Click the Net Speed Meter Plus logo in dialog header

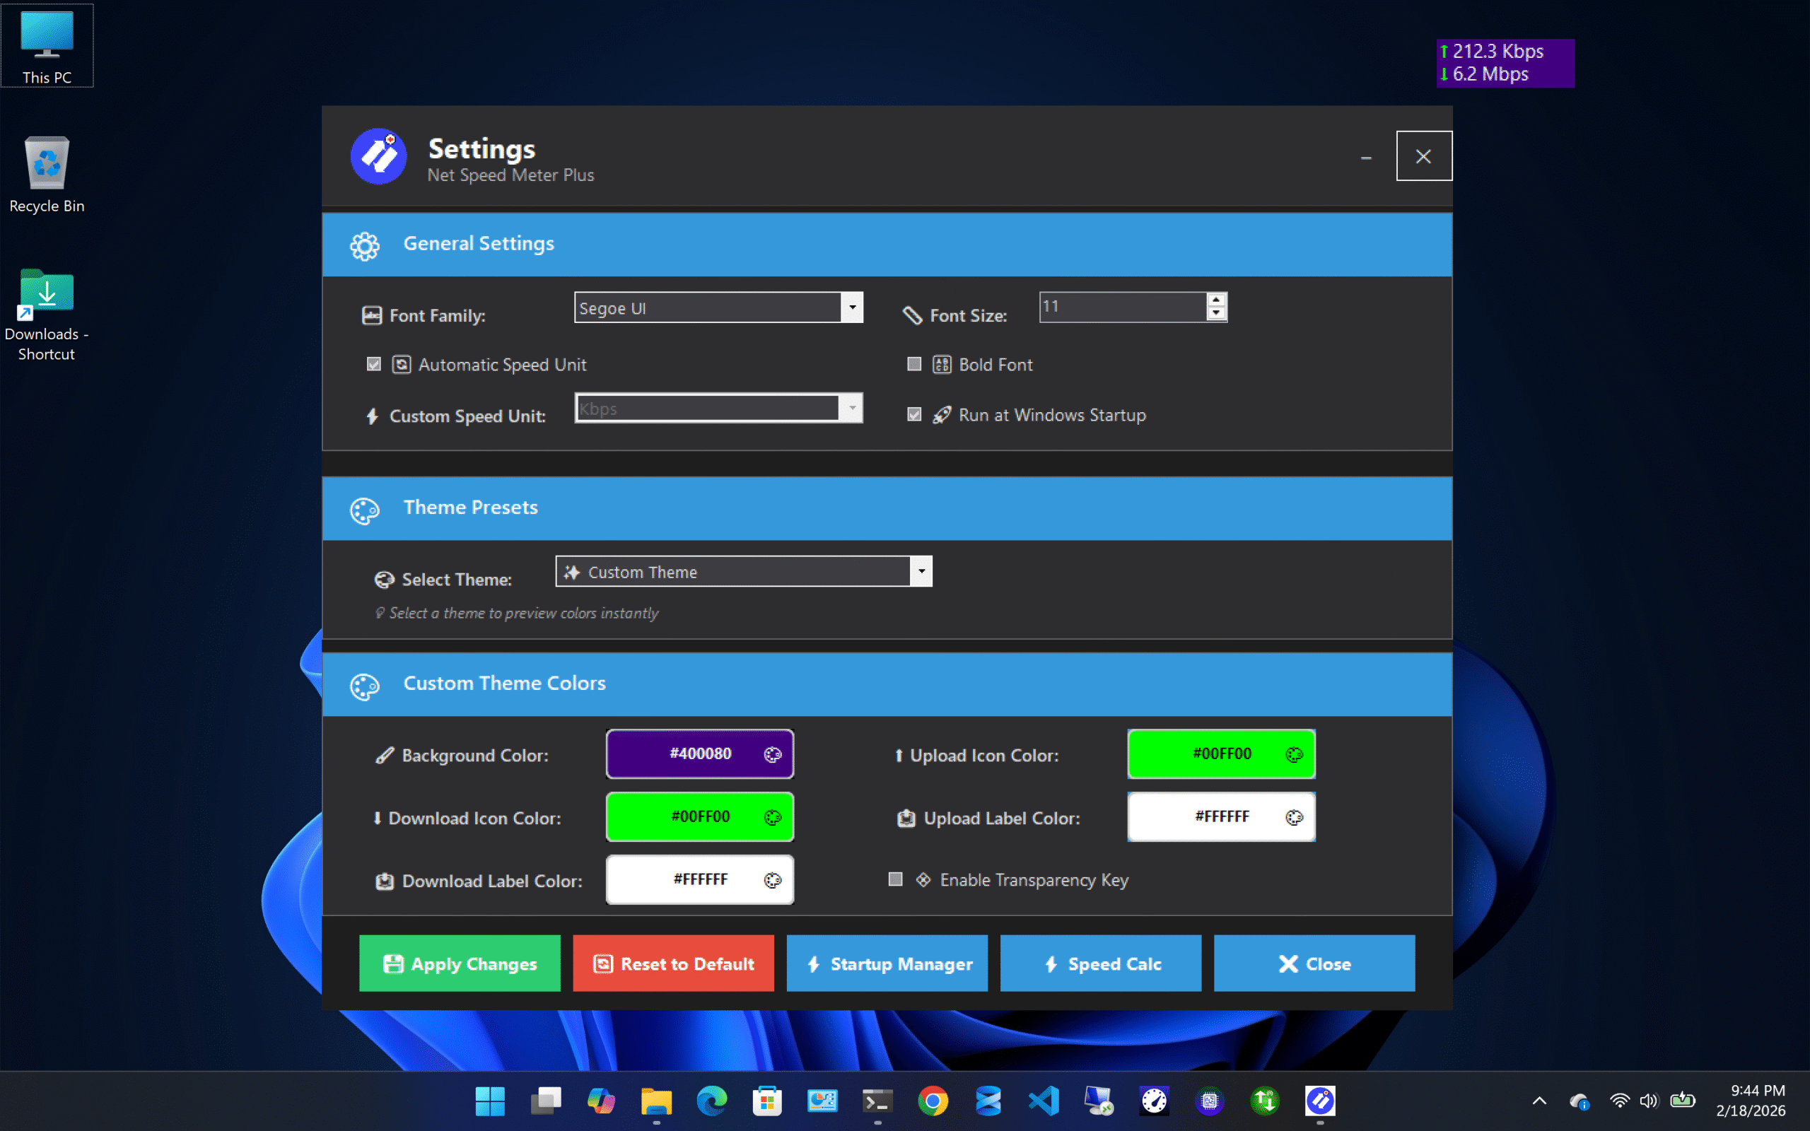tap(379, 156)
